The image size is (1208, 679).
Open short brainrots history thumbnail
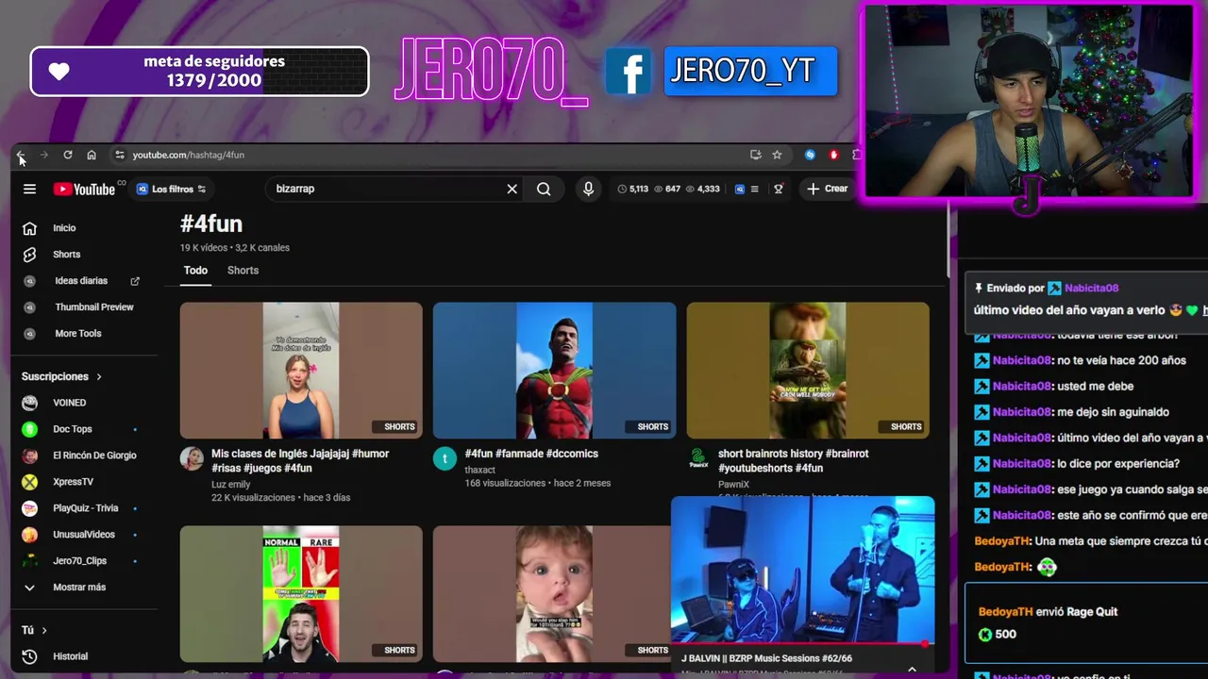tap(808, 370)
